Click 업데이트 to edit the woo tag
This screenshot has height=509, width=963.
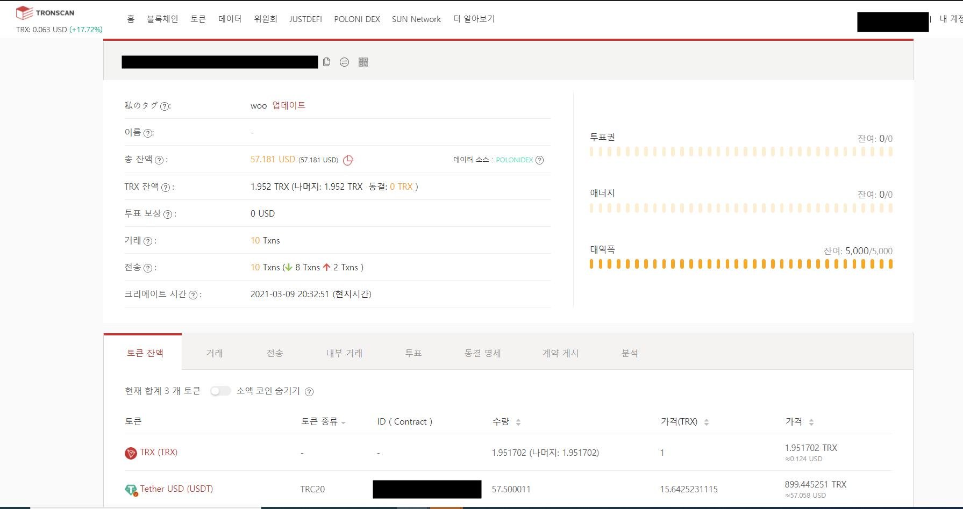pos(290,105)
